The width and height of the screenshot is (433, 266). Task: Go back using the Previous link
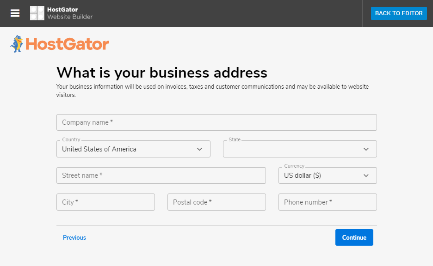click(74, 237)
